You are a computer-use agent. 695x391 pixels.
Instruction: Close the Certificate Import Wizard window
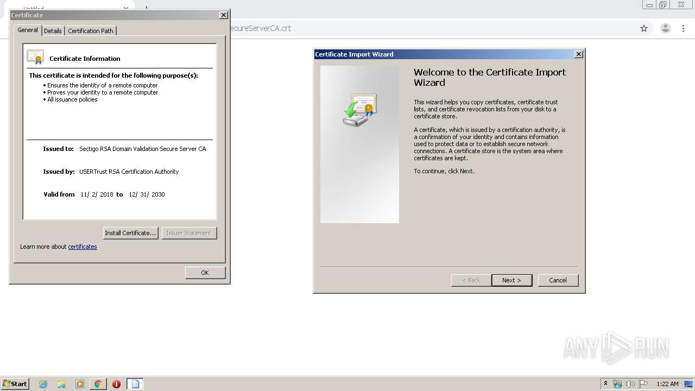(x=579, y=54)
